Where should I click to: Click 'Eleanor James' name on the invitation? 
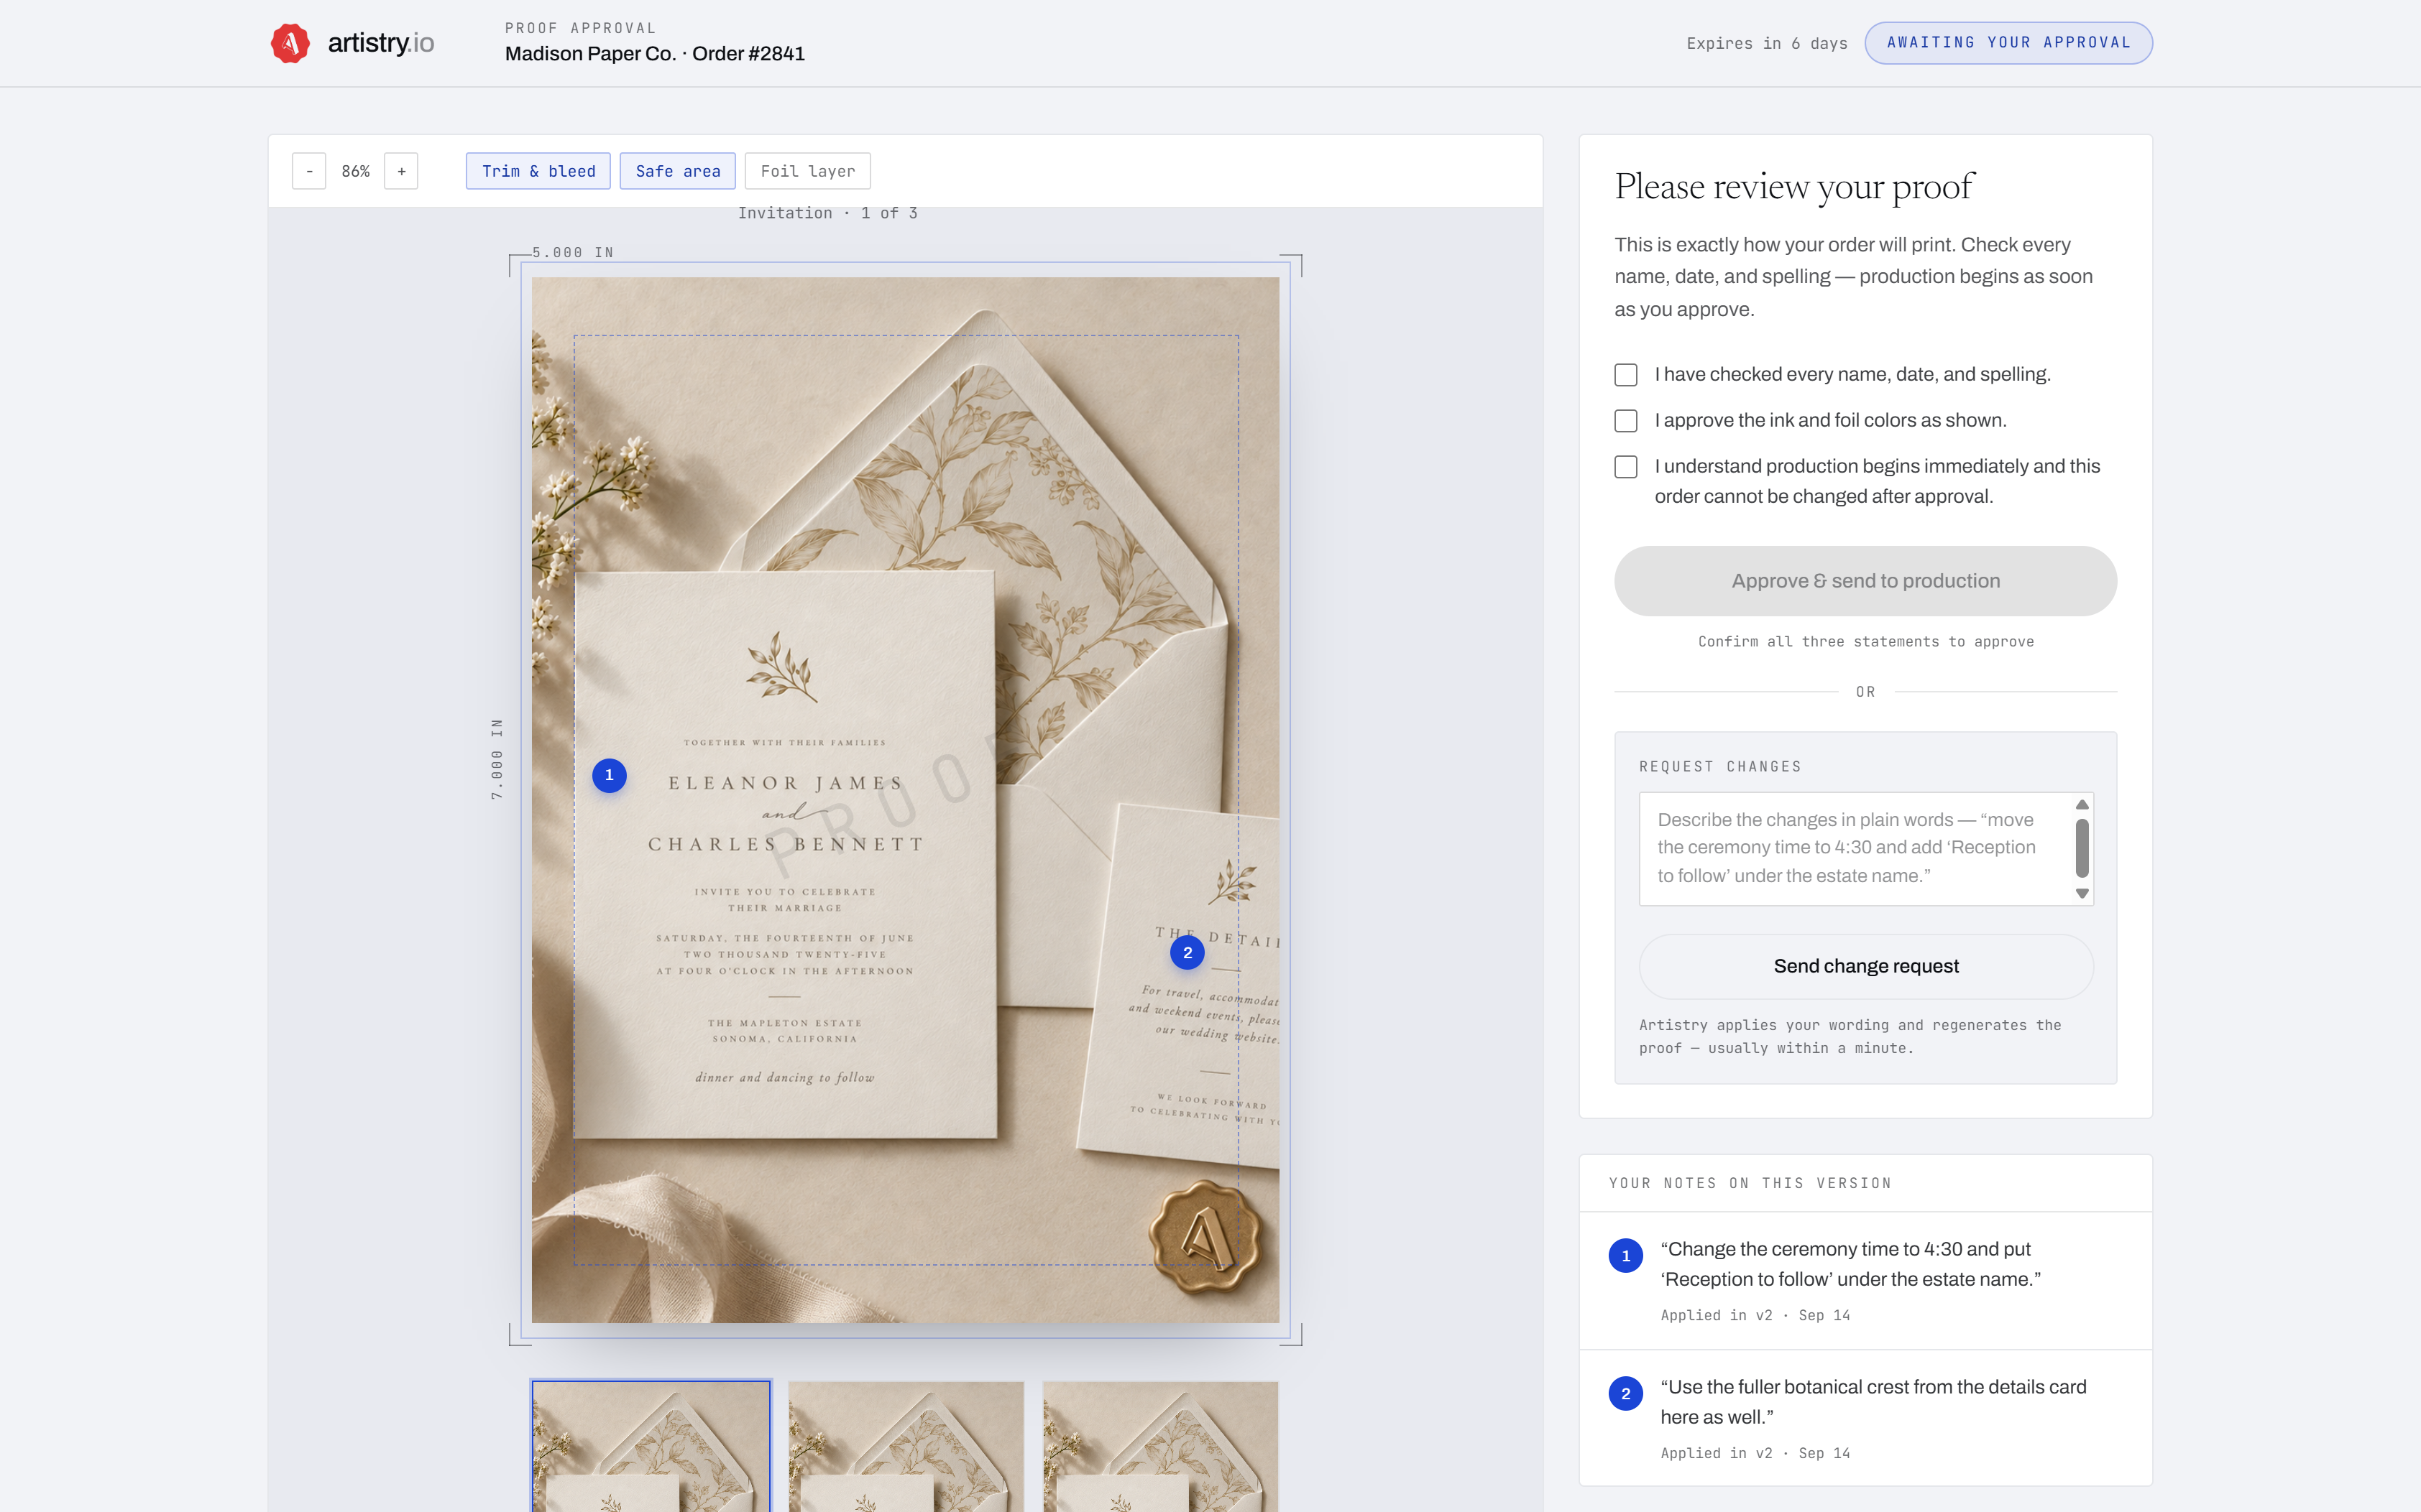(786, 783)
